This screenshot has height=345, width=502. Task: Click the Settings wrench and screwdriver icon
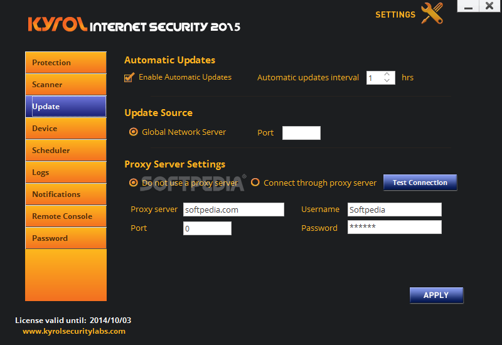(432, 13)
